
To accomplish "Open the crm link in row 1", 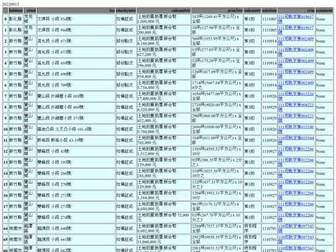I will [x=296, y=30].
